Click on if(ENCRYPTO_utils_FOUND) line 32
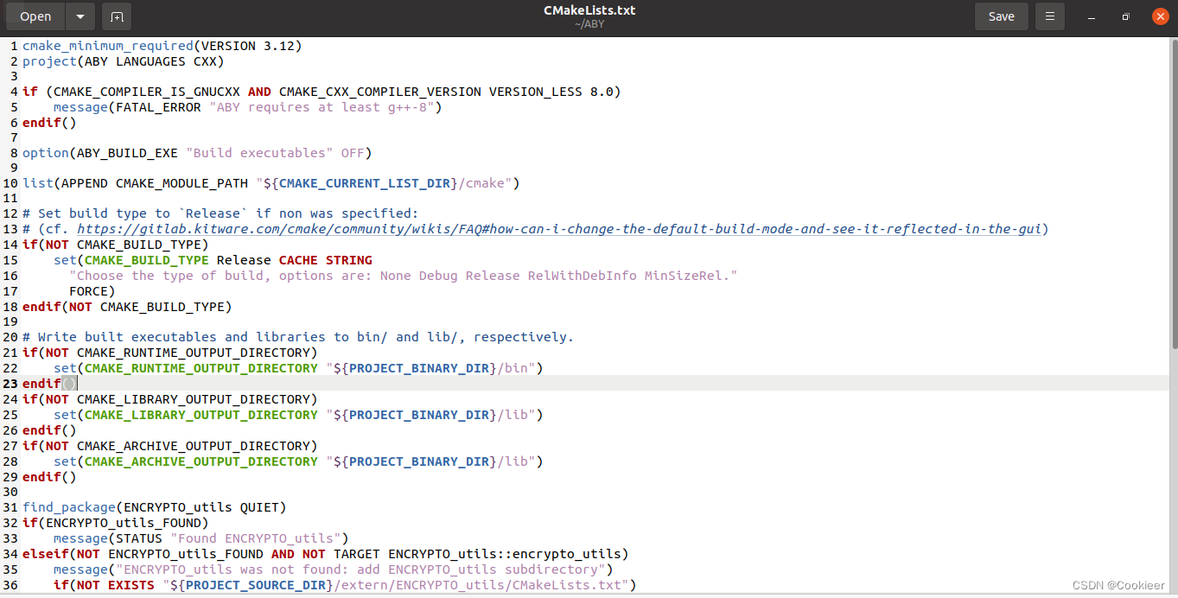Image resolution: width=1178 pixels, height=598 pixels. tap(116, 523)
